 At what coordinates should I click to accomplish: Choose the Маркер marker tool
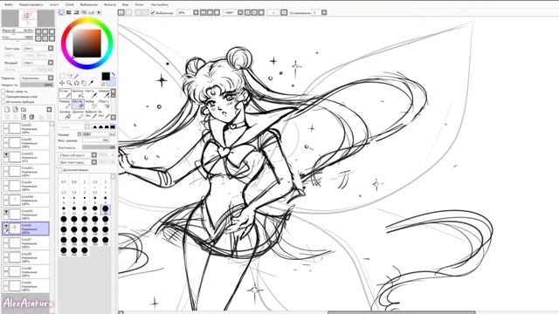[x=65, y=104]
